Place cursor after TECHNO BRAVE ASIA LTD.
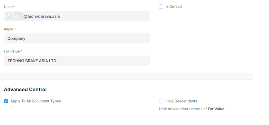269x125 pixels. click(58, 61)
